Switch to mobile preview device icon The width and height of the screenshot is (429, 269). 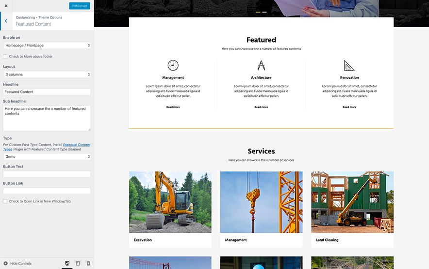click(x=88, y=263)
